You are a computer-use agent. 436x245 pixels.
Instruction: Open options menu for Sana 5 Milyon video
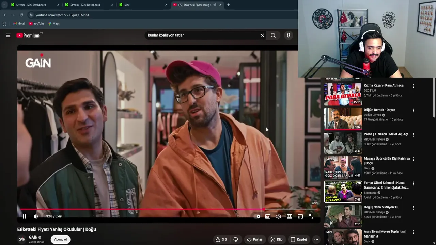414,208
